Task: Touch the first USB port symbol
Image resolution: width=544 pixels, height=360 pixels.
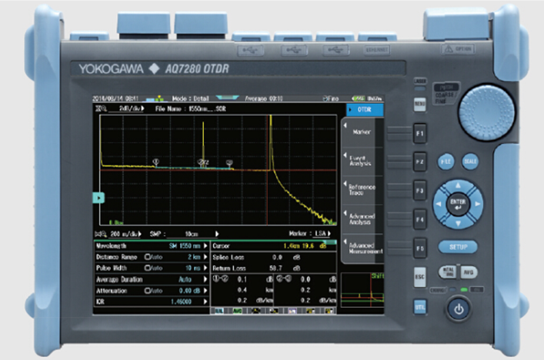Action: 251,51
